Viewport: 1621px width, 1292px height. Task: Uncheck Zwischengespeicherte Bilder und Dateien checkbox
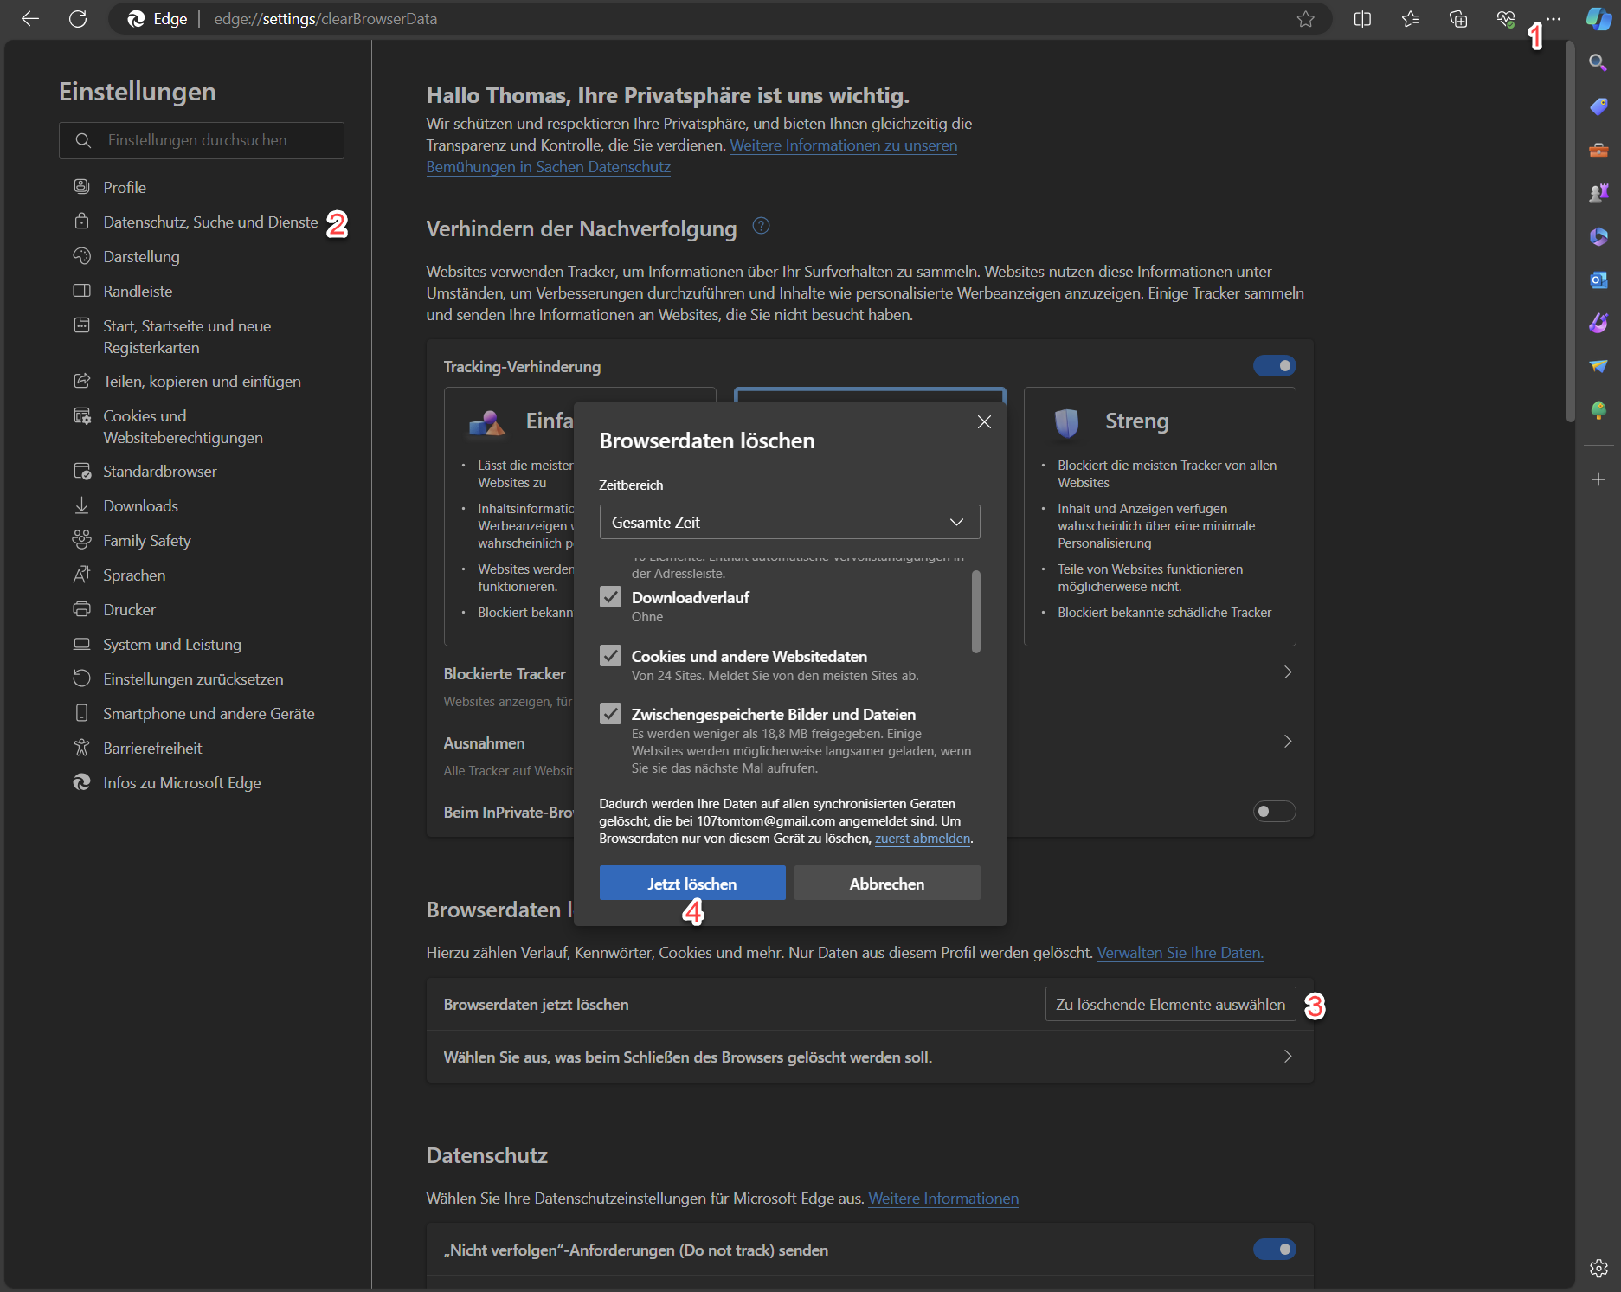611,714
